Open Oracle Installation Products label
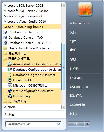Image resolution: width=104 pixels, height=132 pixels. point(29,48)
